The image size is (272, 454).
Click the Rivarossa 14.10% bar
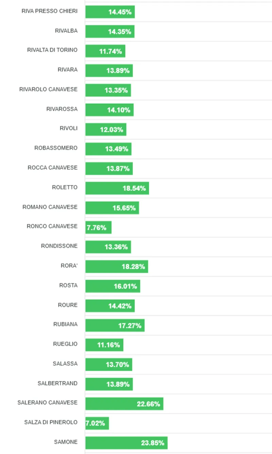point(109,110)
